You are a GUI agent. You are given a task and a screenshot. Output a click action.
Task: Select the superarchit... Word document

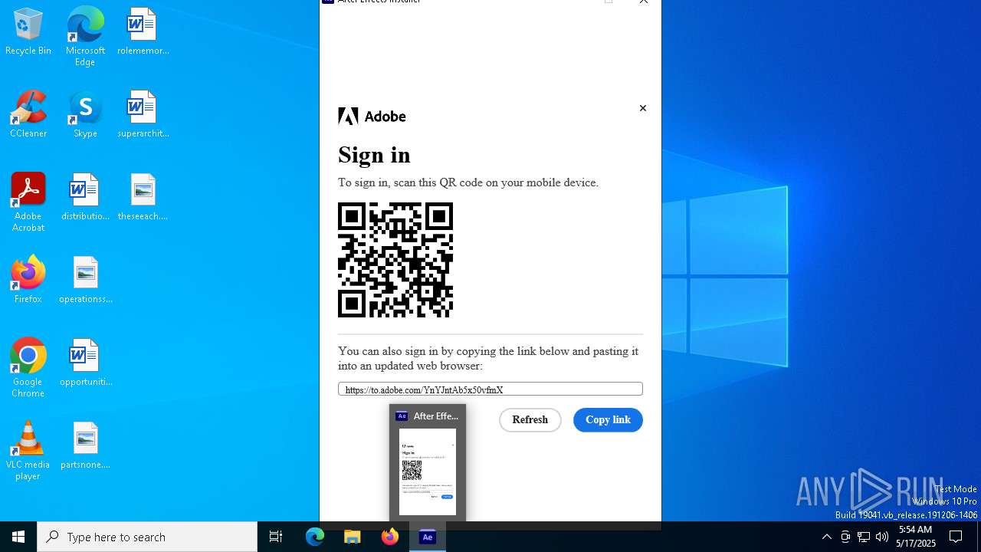(x=143, y=115)
